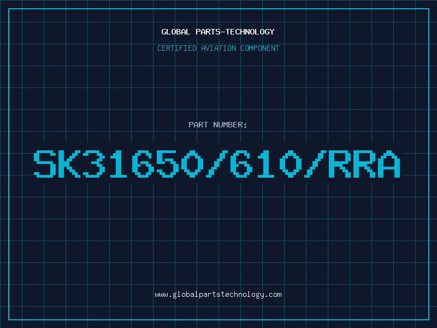Click the PART NUMBER: label

pos(218,125)
